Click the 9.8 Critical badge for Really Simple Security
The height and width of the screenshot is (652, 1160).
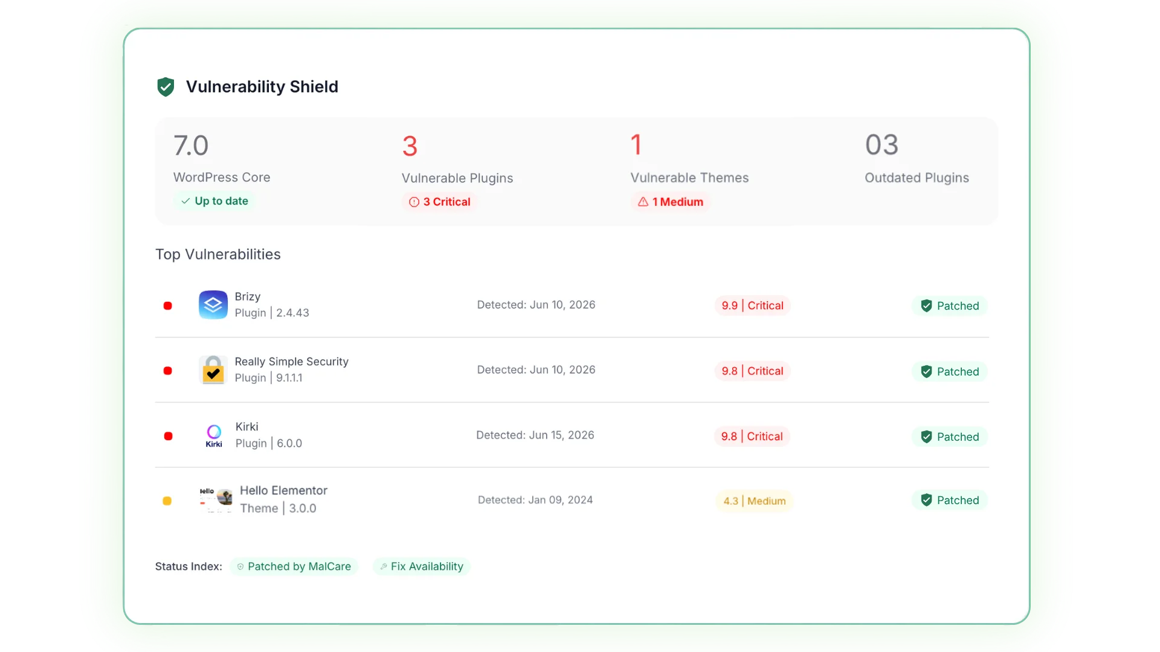point(752,371)
